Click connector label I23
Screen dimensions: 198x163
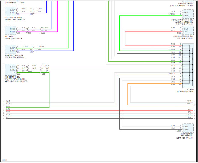(x=19, y=52)
